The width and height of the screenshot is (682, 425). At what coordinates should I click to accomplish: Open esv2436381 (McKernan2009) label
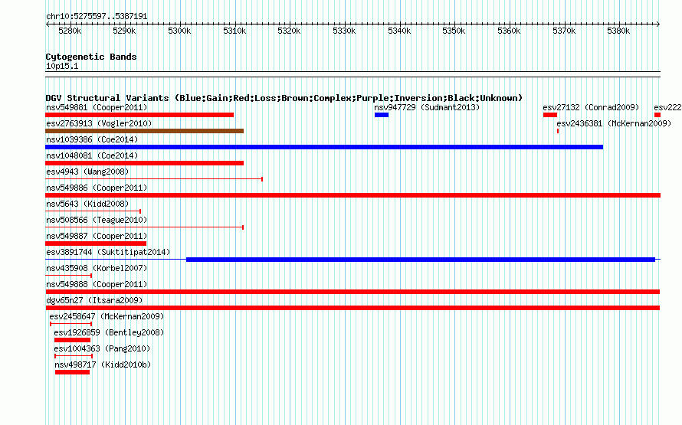pyautogui.click(x=614, y=123)
